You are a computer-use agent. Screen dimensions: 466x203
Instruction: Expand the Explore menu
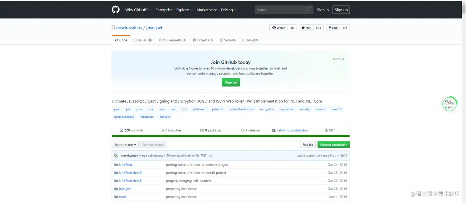(x=184, y=10)
